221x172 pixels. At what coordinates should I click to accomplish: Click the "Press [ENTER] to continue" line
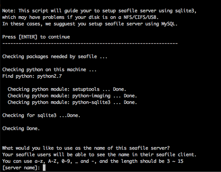pos(36,37)
